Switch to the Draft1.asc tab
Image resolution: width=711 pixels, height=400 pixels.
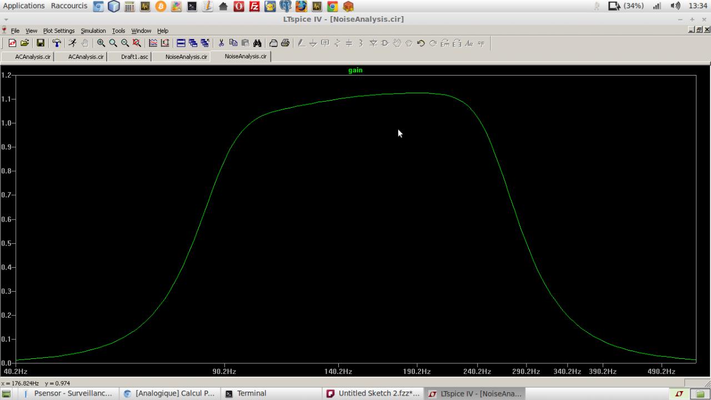[134, 57]
